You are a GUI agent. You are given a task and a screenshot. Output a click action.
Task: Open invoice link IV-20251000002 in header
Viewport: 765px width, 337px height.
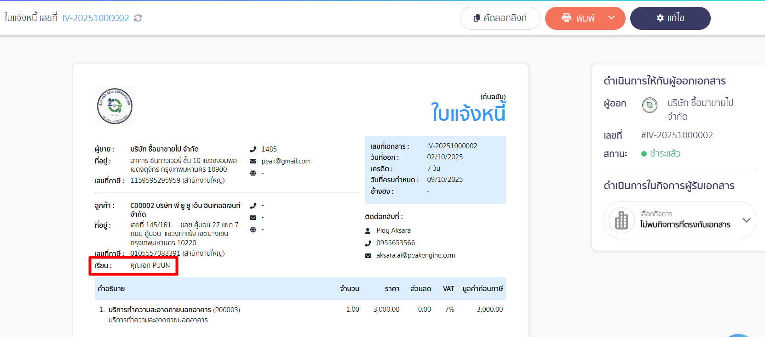[x=96, y=18]
